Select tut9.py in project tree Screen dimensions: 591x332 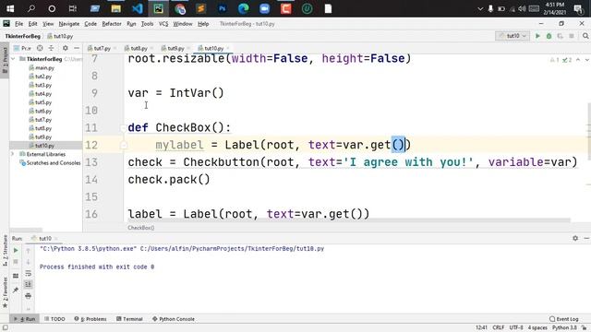43,137
